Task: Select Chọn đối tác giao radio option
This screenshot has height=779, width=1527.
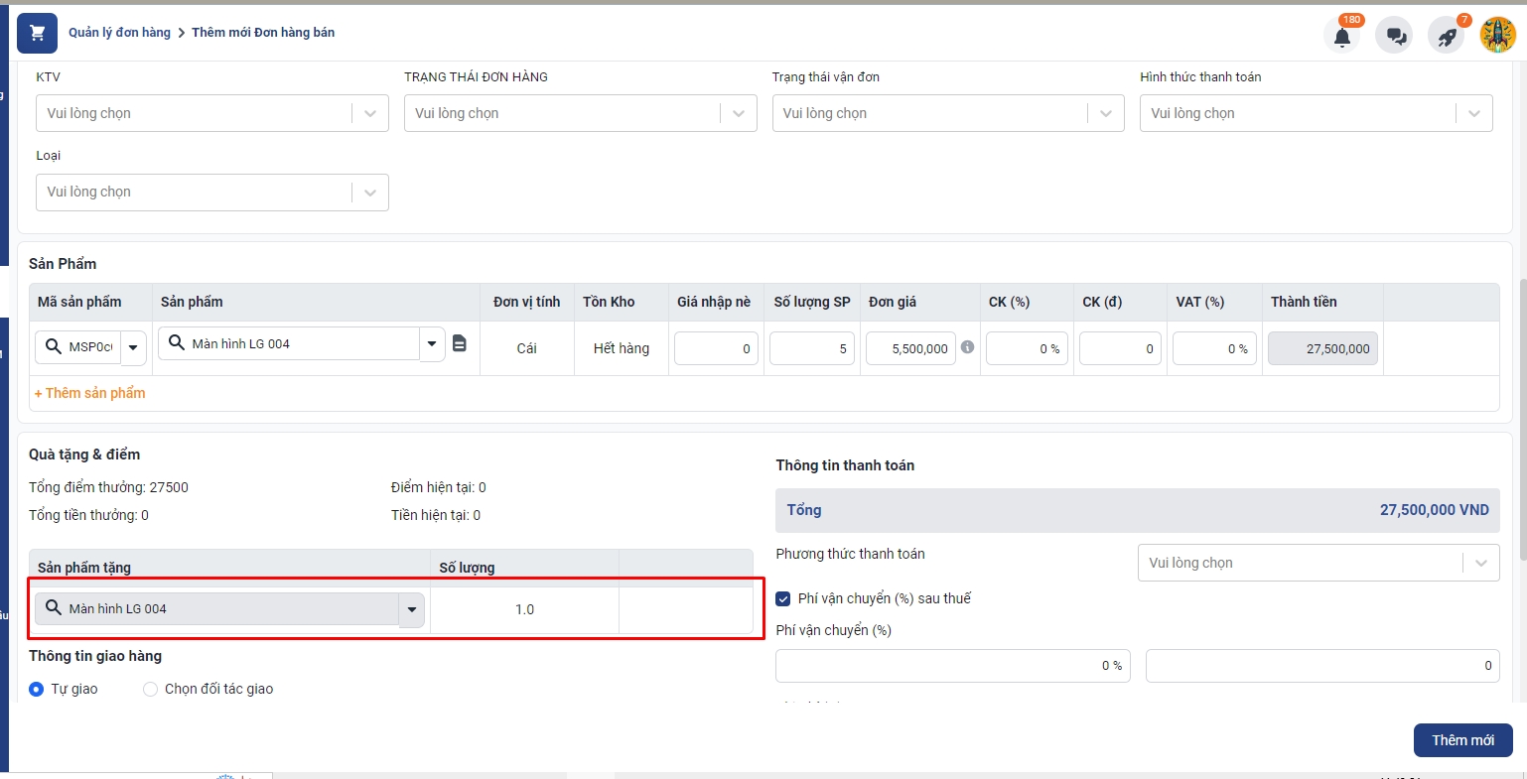Action: click(151, 689)
